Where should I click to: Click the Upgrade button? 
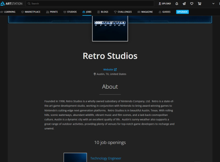182,12
